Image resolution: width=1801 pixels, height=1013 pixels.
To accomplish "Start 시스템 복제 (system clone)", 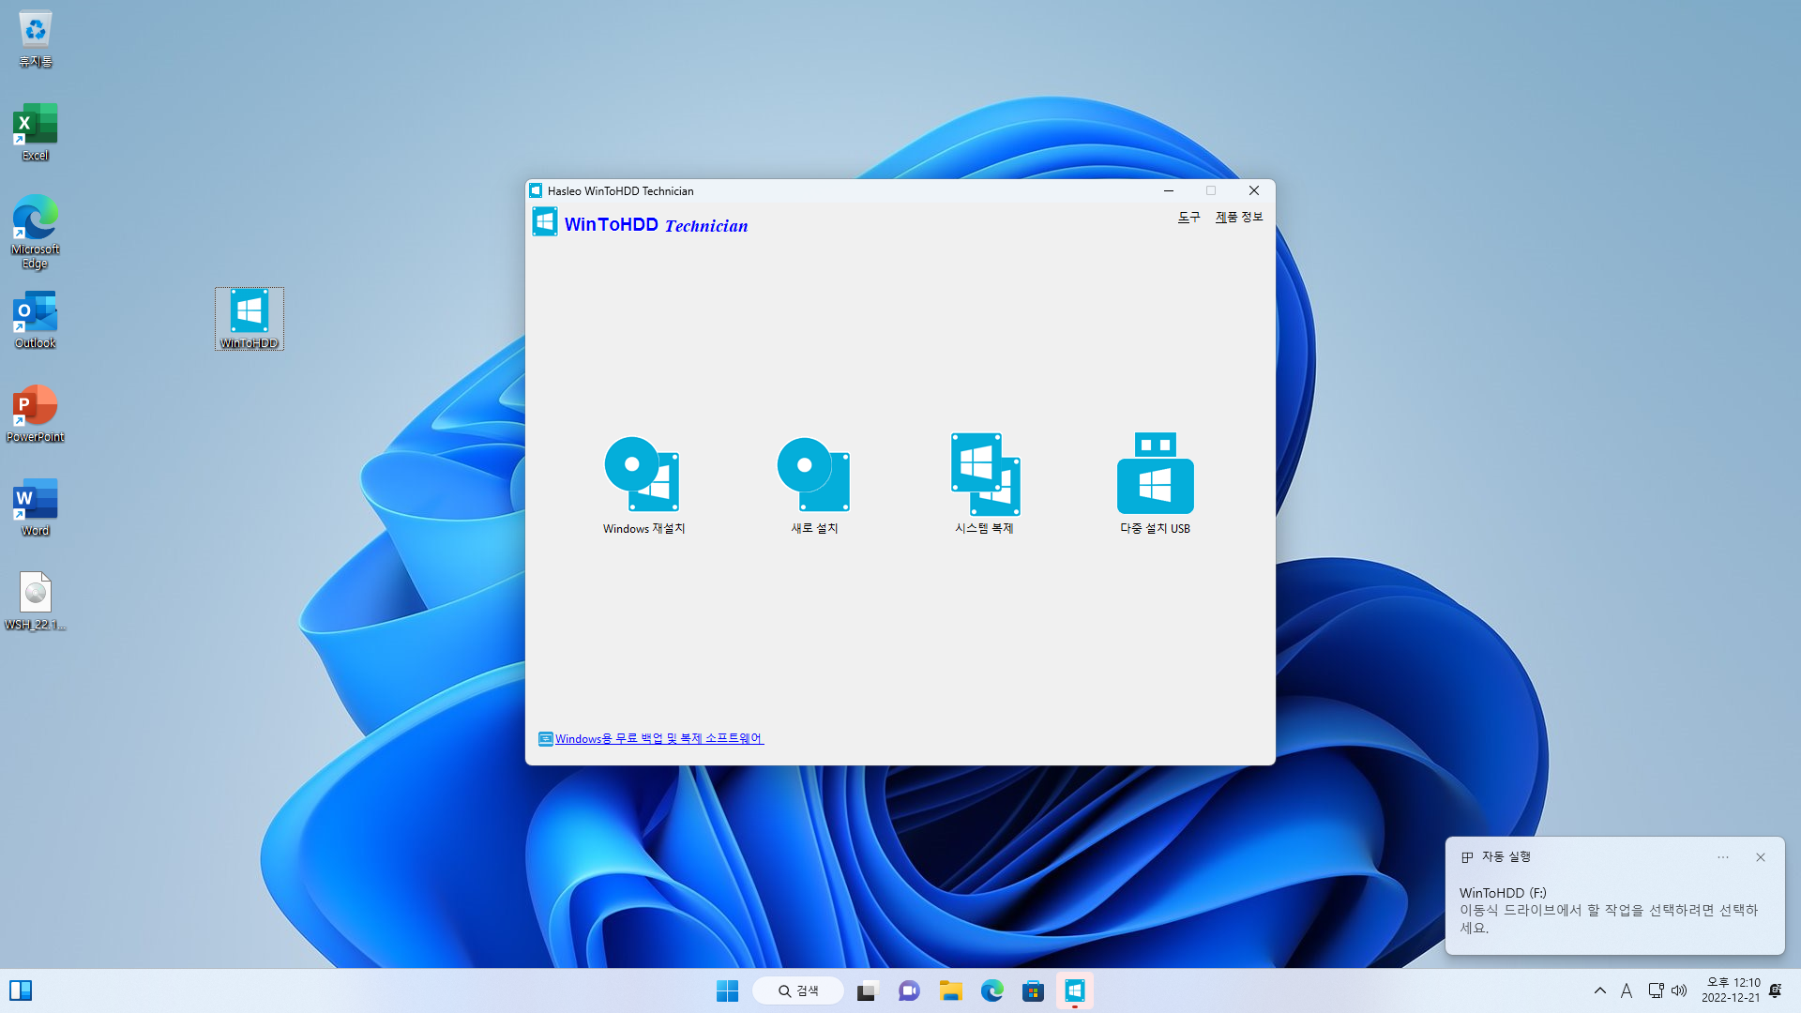I will (x=985, y=485).
